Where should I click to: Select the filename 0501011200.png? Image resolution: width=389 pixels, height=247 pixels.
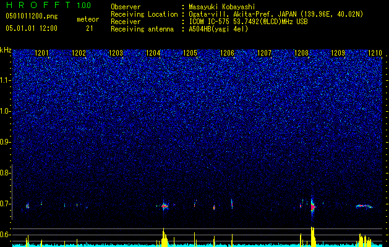point(32,16)
